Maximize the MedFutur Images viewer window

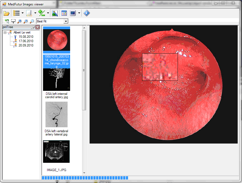click(x=223, y=3)
